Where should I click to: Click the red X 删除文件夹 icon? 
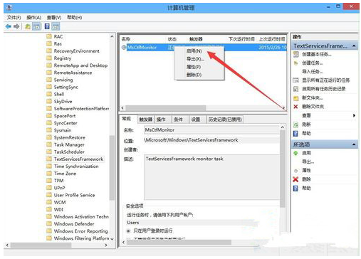[295, 107]
